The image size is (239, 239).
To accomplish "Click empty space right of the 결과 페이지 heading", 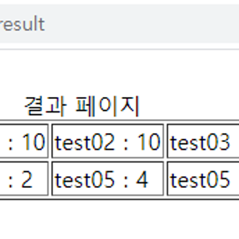I will (190, 105).
